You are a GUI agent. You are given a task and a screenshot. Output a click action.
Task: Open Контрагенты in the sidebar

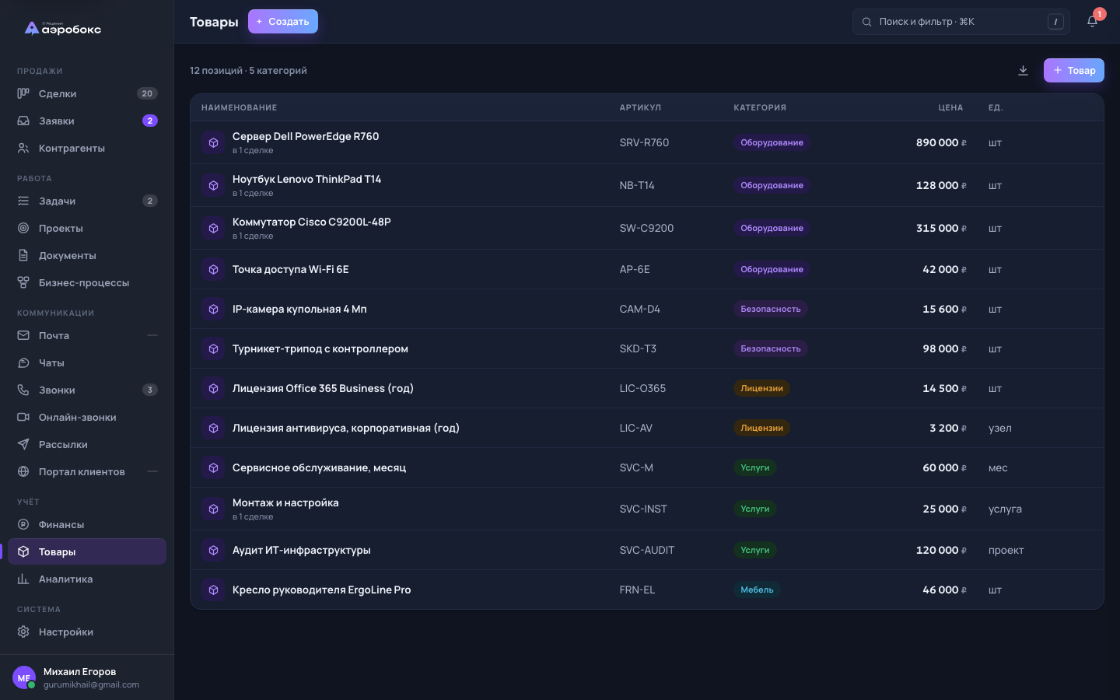[87, 148]
